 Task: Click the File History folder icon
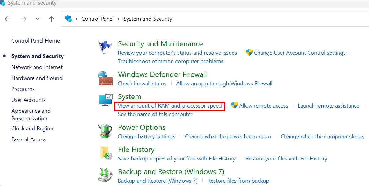click(106, 153)
